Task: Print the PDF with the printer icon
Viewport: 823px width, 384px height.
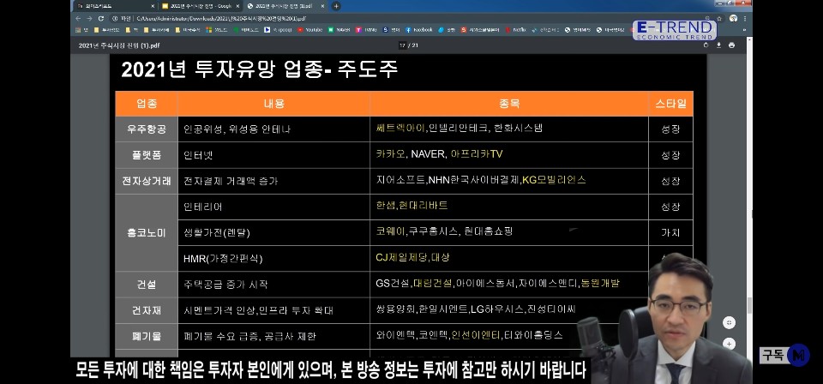Action: [731, 45]
